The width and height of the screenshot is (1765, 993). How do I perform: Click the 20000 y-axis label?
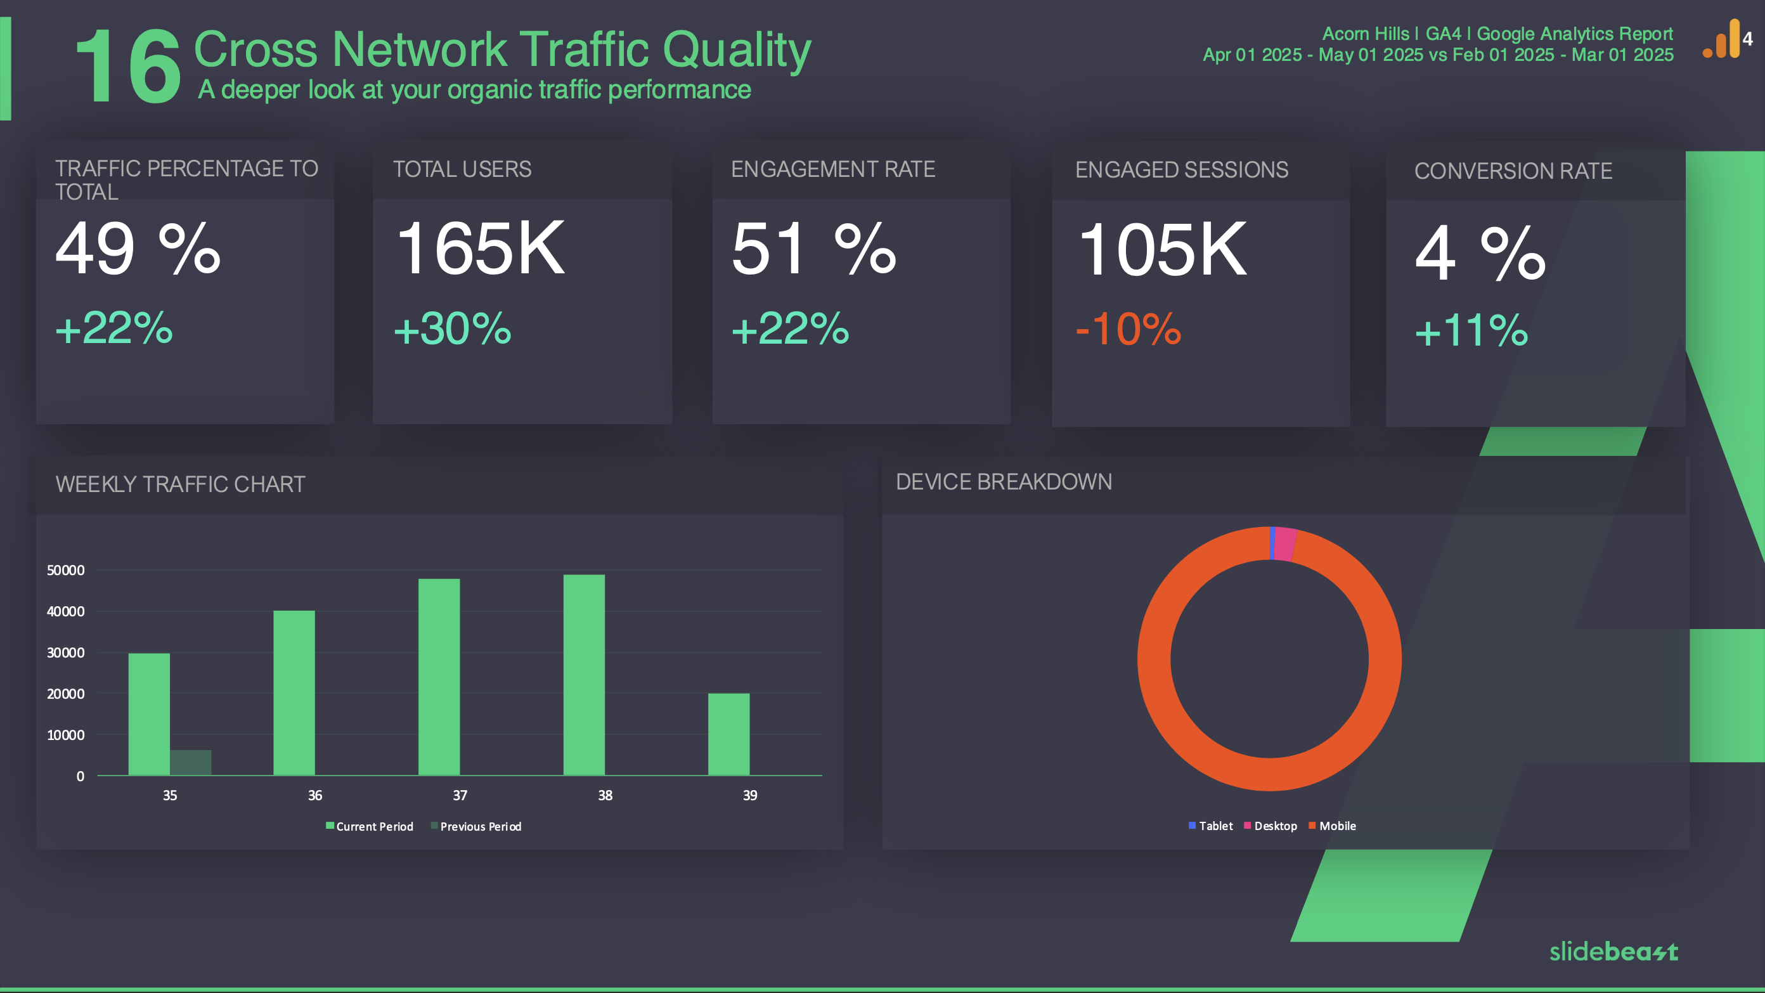click(x=66, y=694)
